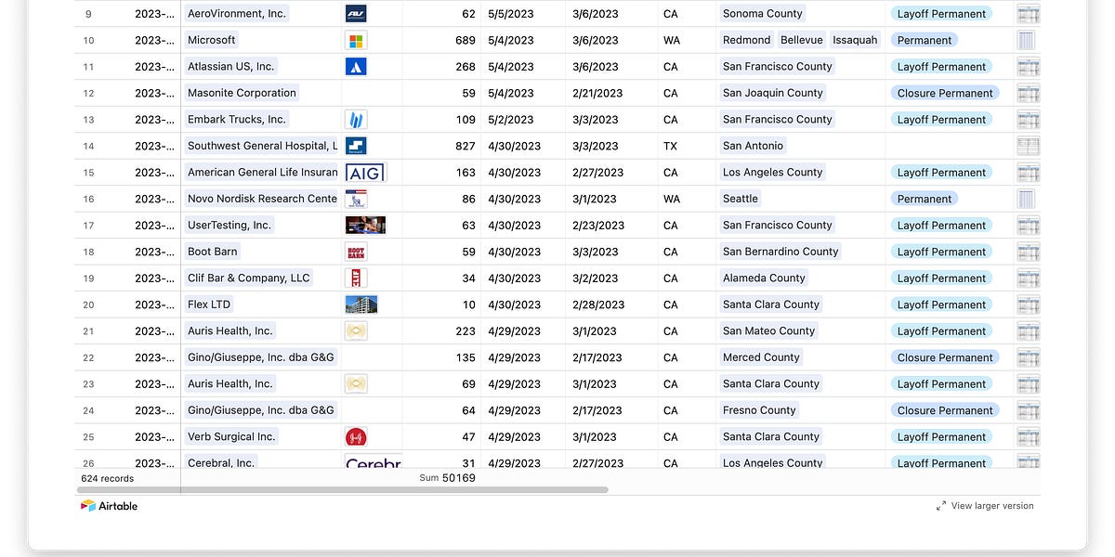Select the Atlassian logo icon

[355, 66]
